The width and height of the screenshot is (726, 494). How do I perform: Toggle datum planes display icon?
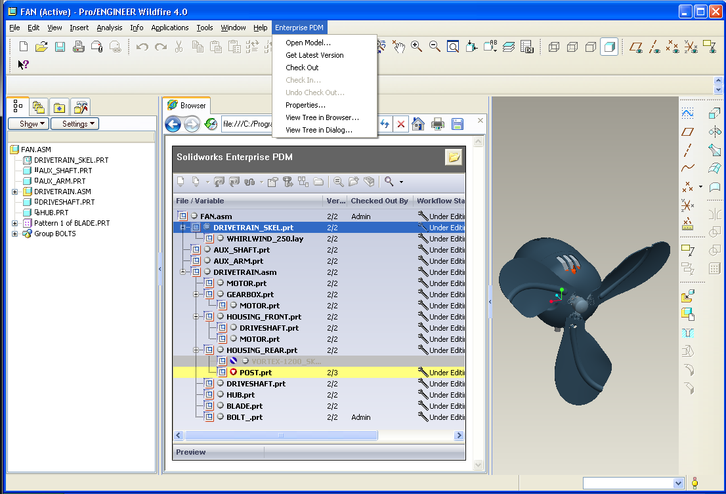coord(636,47)
